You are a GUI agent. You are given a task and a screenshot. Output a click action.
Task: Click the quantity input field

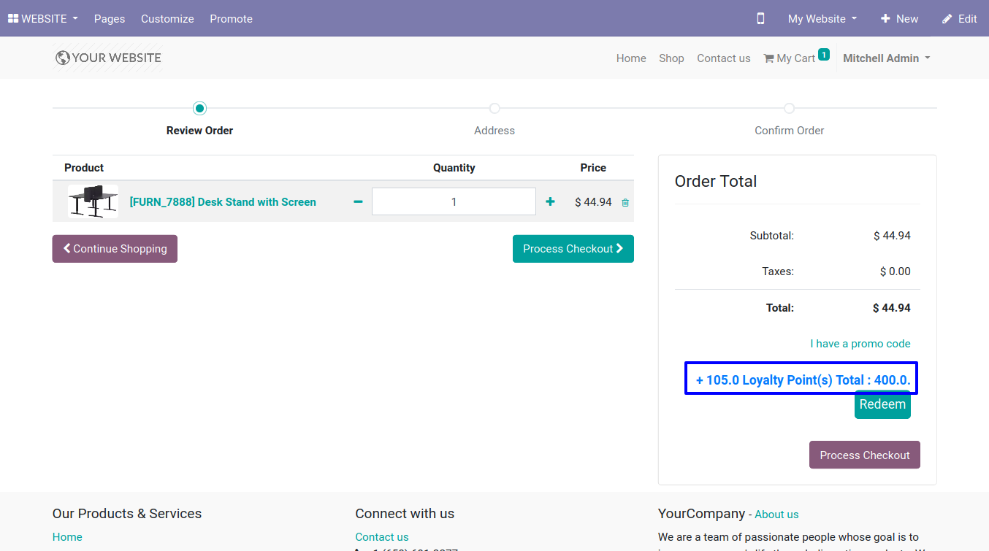pos(454,202)
